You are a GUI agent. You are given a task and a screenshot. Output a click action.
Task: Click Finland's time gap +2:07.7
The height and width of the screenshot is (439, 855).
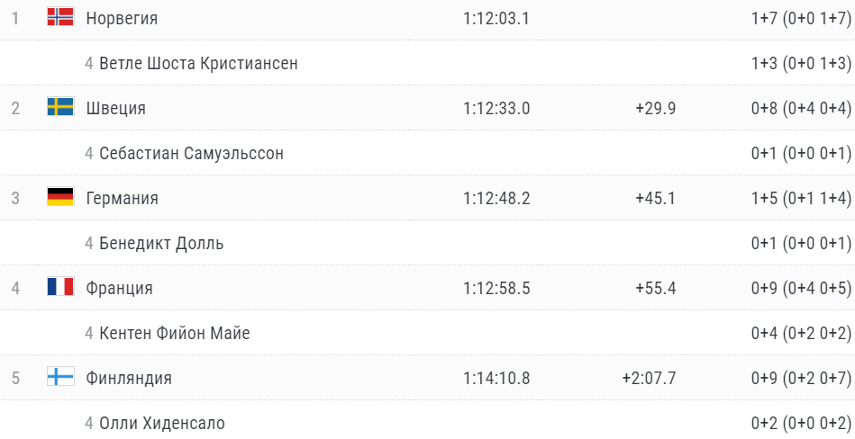point(649,378)
